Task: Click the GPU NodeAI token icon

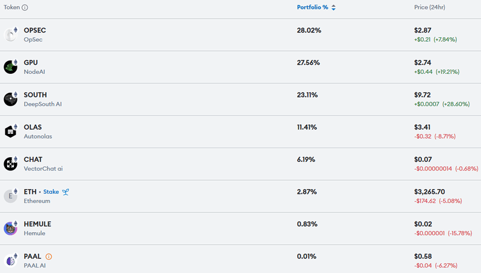Action: coord(10,67)
